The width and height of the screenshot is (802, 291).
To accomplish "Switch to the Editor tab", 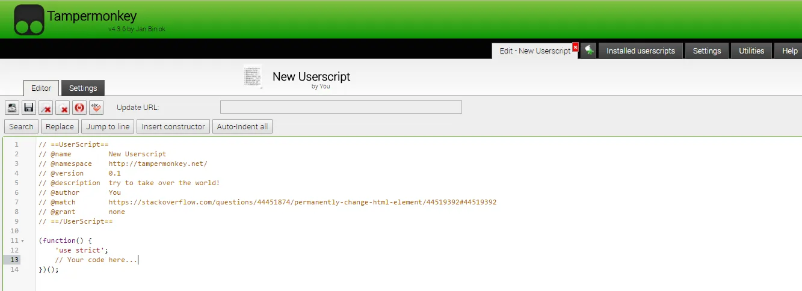I will (42, 88).
